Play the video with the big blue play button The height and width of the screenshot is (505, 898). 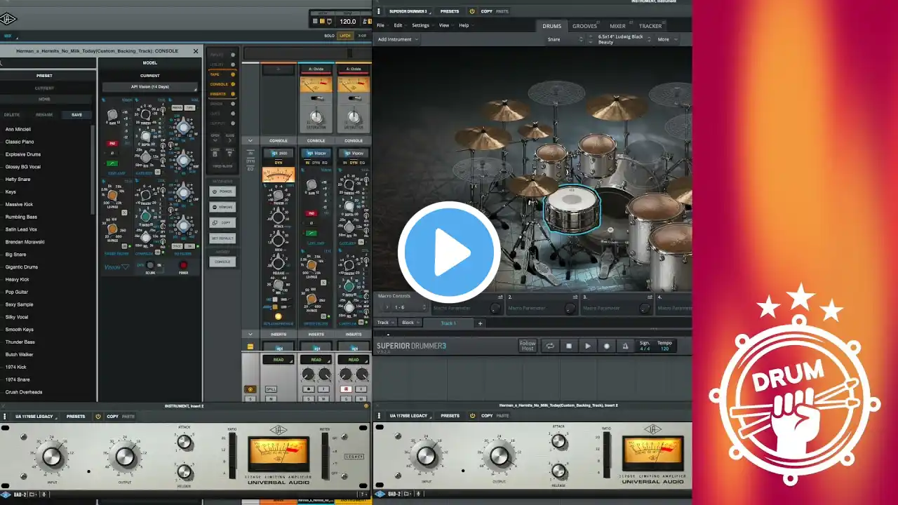449,252
